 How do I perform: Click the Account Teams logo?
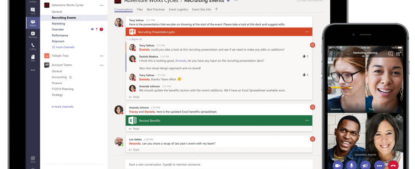coord(47,65)
